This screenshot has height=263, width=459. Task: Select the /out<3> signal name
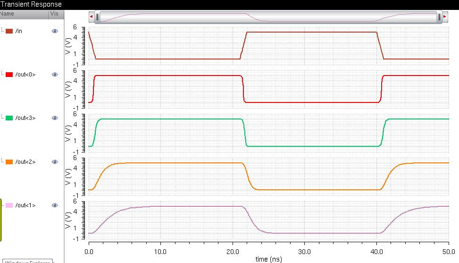pyautogui.click(x=25, y=118)
